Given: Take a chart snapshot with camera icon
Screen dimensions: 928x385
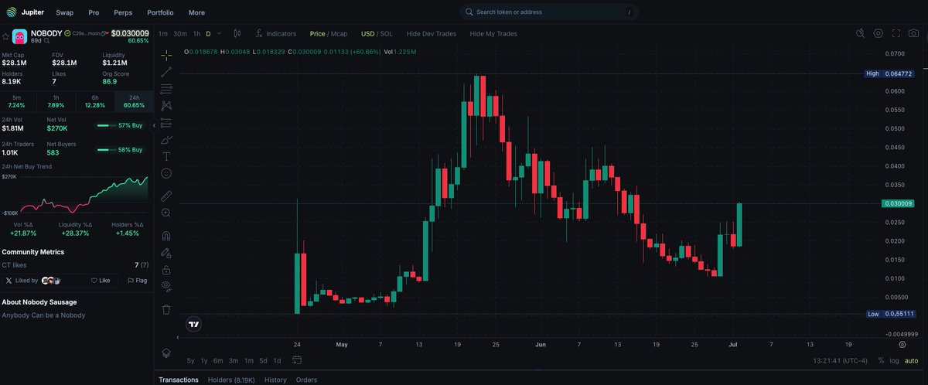Looking at the screenshot, I should pos(914,33).
